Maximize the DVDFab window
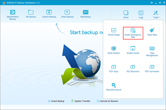Screen dimensions: 166x110 (x=160, y=3)
